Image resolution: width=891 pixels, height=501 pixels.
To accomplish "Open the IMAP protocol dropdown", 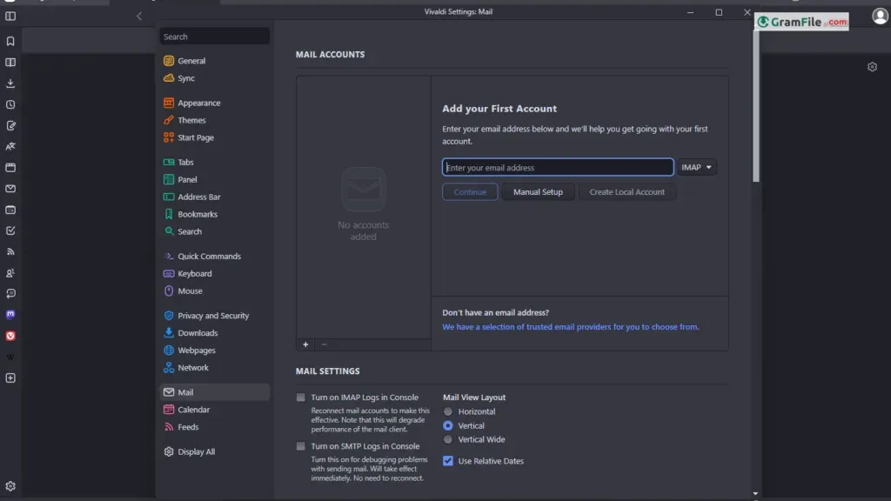I will 697,167.
